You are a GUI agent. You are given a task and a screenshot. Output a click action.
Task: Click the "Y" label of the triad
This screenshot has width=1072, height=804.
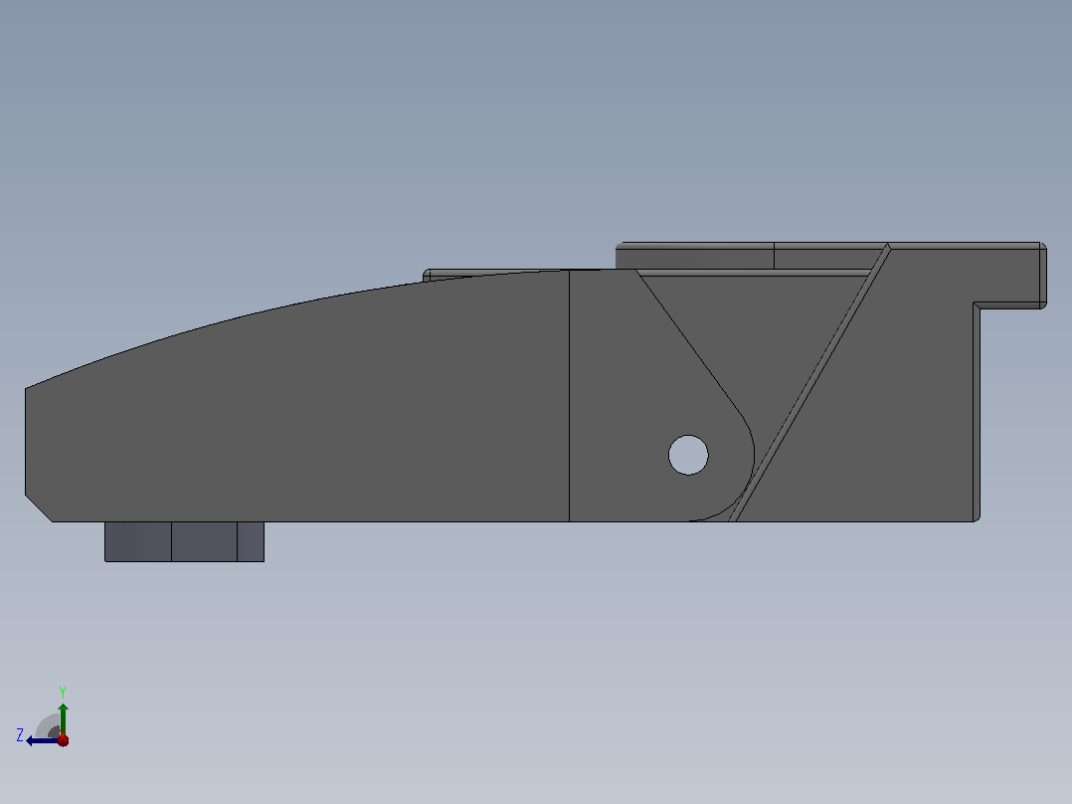coord(63,692)
